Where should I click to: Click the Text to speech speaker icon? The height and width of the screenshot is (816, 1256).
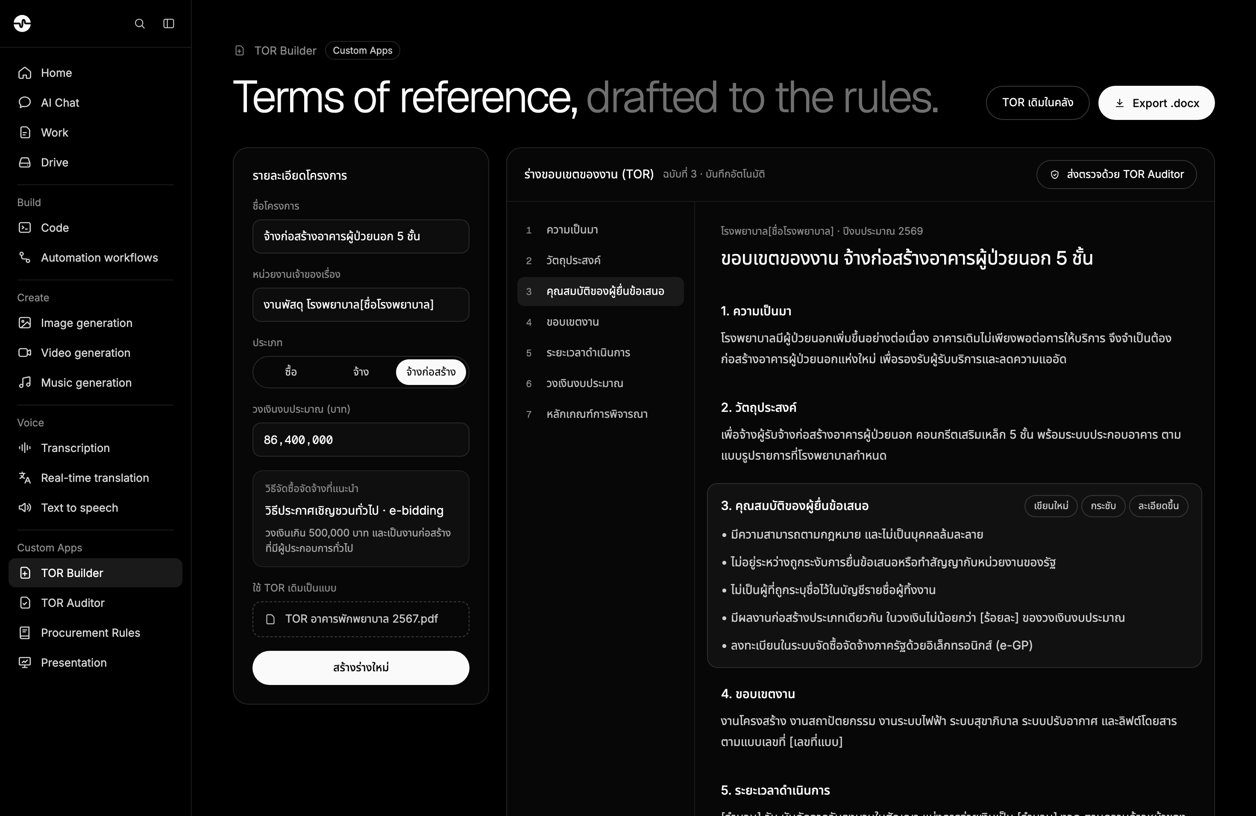[x=25, y=507]
